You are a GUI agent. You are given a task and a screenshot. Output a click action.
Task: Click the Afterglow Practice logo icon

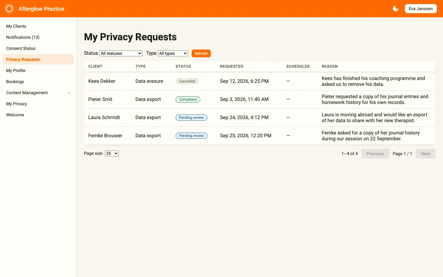[9, 9]
